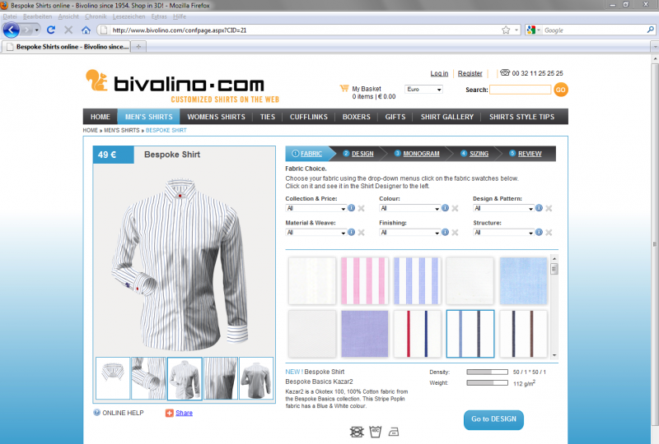Click the Firefox back arrow button

12,30
